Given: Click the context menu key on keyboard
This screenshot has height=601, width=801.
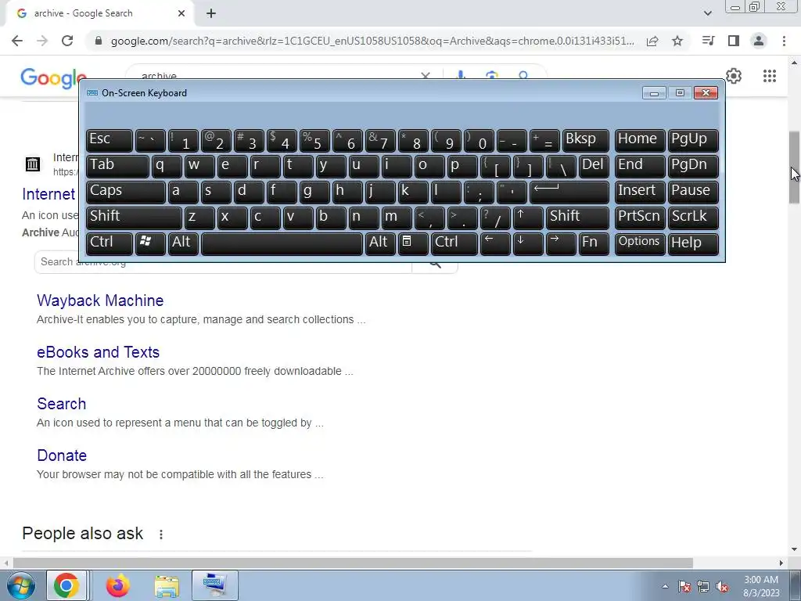Looking at the screenshot, I should (413, 243).
